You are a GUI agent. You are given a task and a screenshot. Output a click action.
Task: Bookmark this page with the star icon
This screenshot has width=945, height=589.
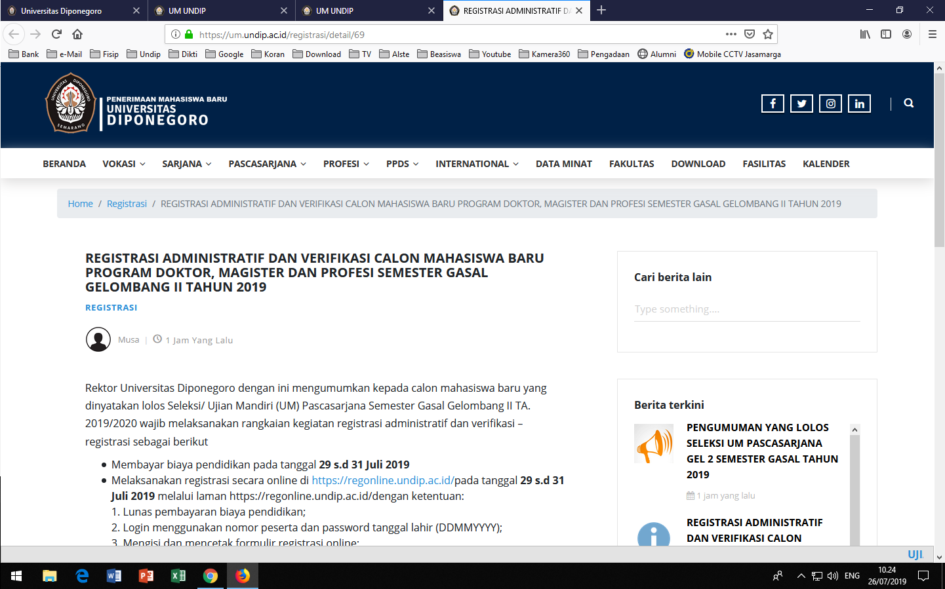coord(768,34)
